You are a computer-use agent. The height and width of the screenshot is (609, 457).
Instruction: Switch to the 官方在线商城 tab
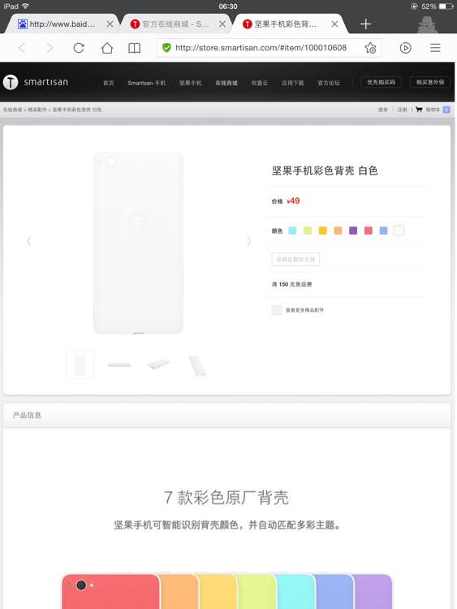[175, 24]
